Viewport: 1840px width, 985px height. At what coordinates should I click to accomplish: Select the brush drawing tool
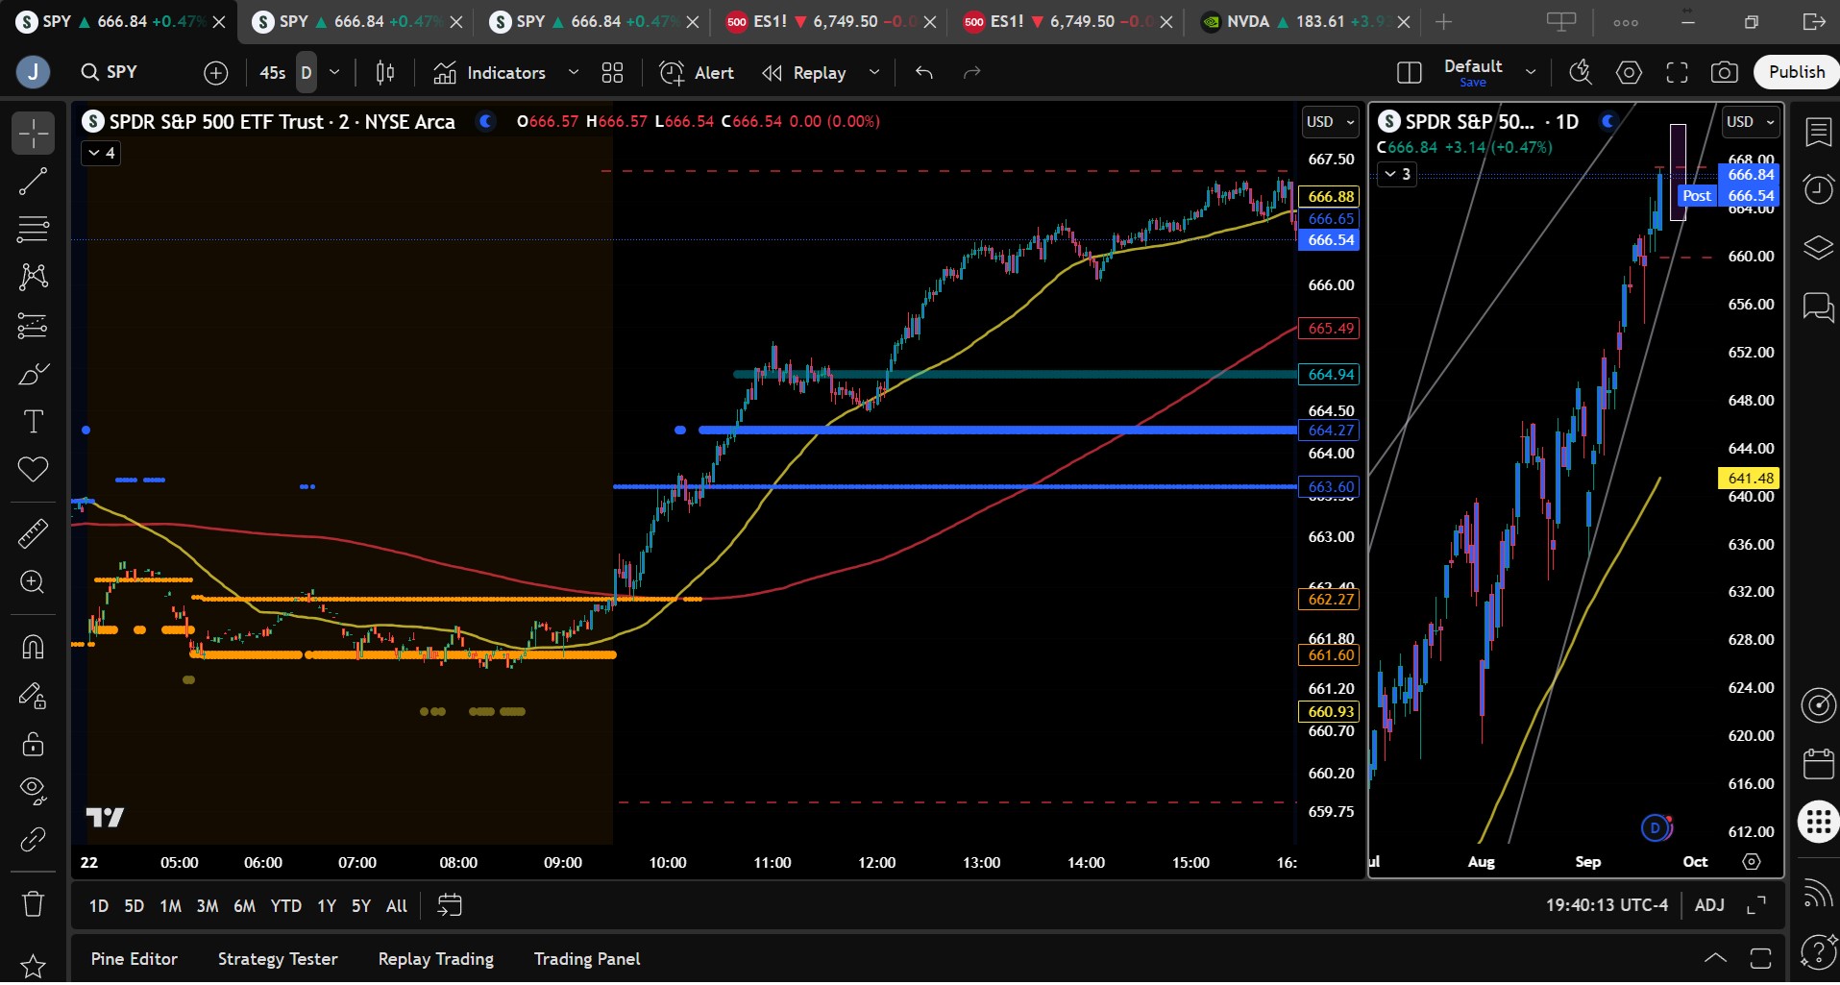coord(33,374)
